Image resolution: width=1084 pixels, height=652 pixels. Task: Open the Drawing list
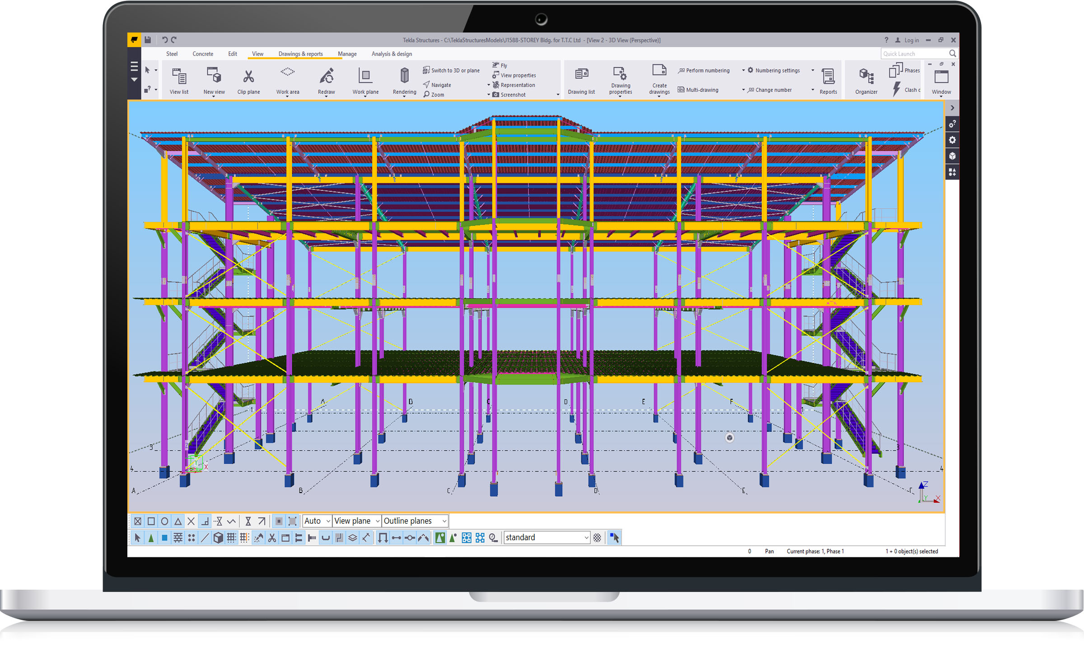(581, 81)
